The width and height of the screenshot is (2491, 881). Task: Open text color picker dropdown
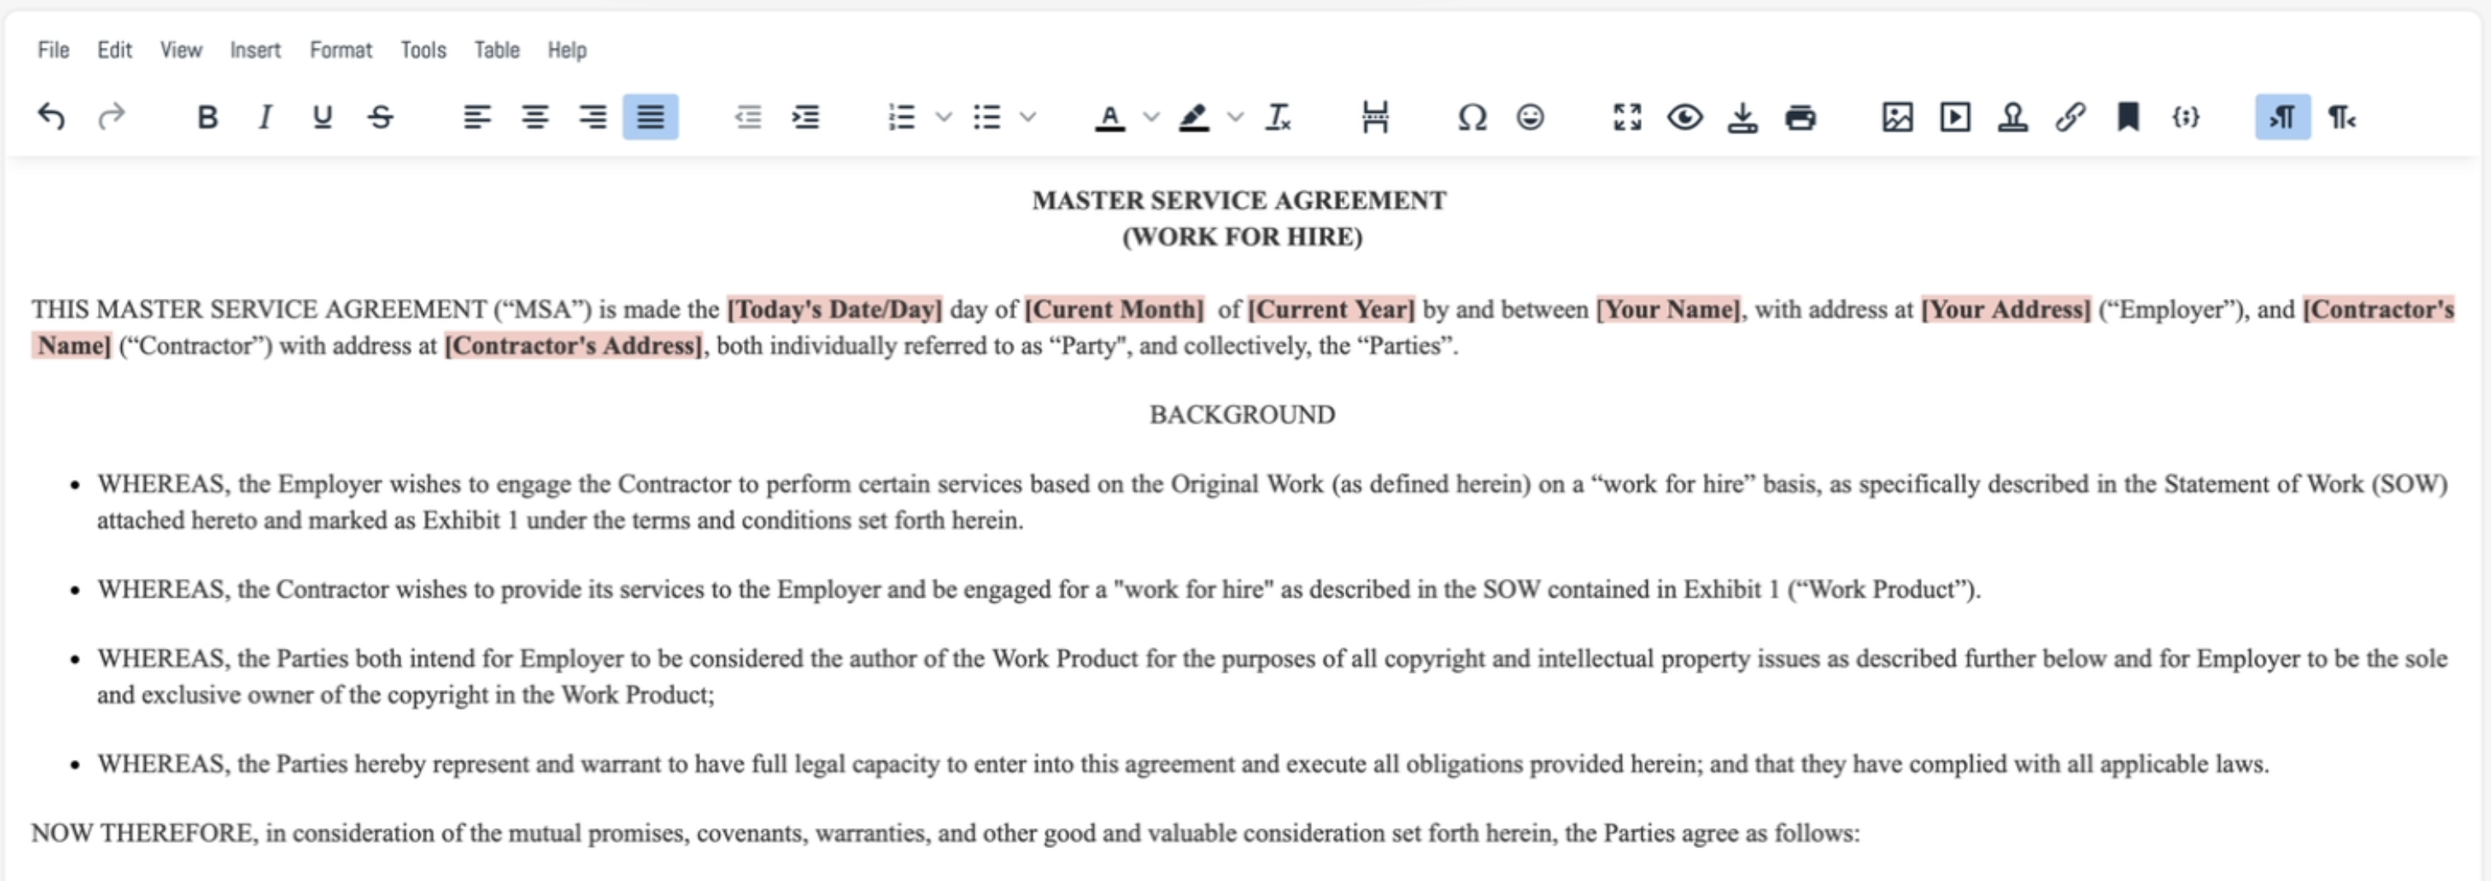pyautogui.click(x=1152, y=117)
